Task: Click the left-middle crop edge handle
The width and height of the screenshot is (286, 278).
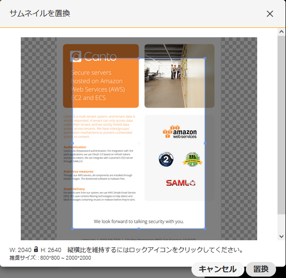Action: [73, 143]
